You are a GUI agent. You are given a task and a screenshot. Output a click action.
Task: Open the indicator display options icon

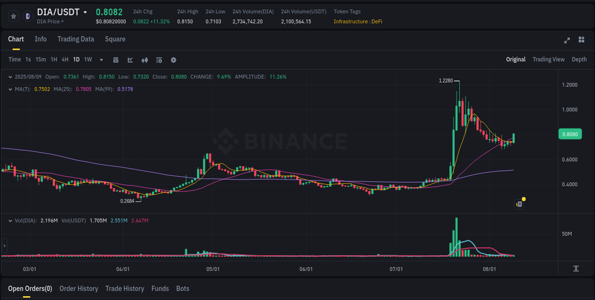point(159,60)
